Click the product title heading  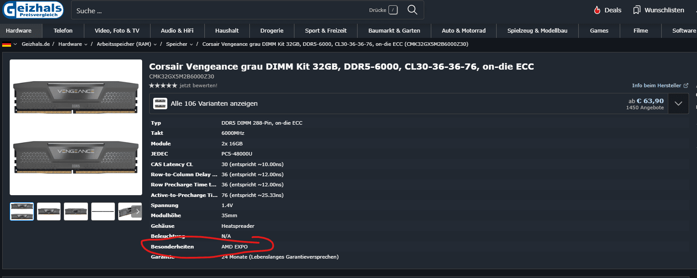click(341, 67)
